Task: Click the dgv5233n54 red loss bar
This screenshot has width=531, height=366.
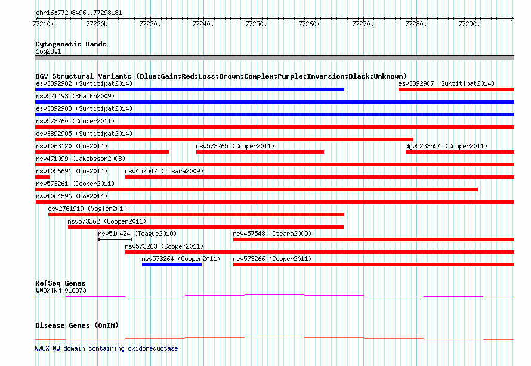Action: (460, 152)
